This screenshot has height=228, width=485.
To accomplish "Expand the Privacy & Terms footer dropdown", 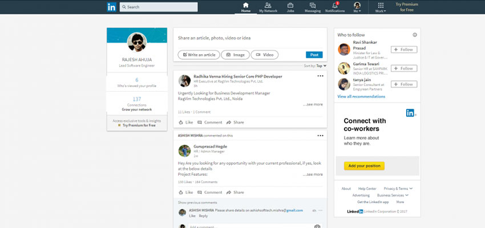I will [398, 189].
